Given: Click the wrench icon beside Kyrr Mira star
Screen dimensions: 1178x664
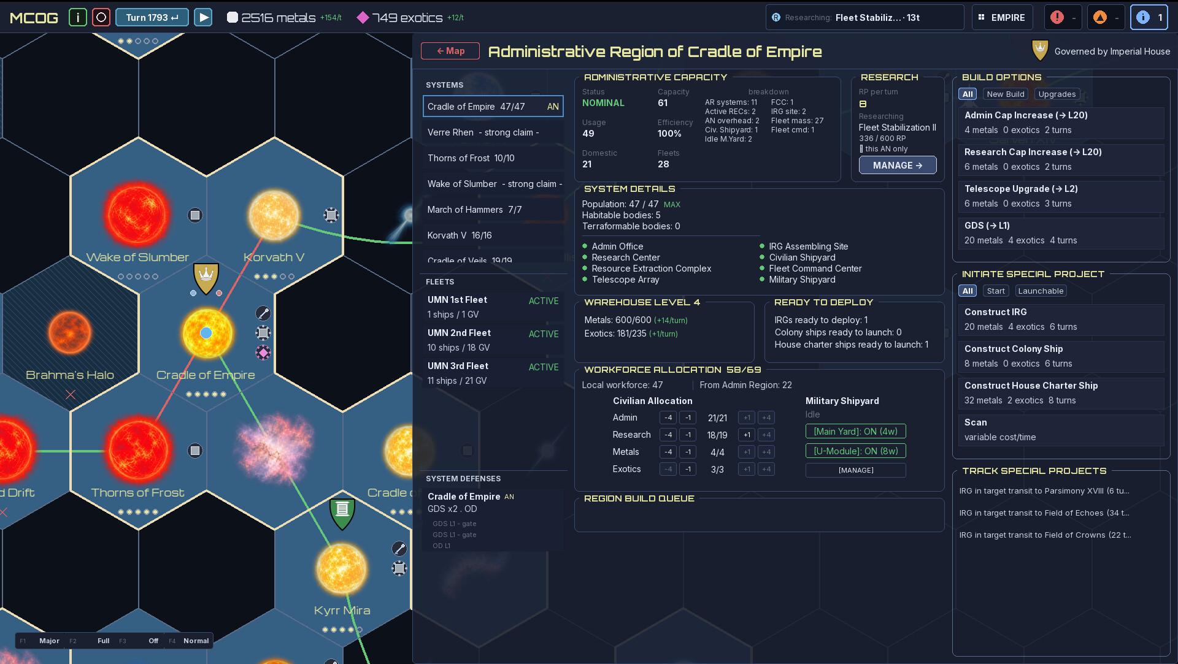Looking at the screenshot, I should (399, 549).
